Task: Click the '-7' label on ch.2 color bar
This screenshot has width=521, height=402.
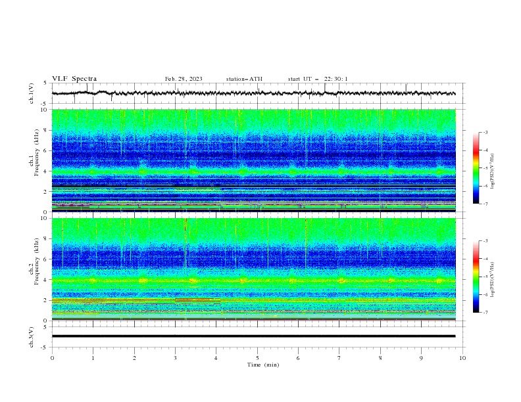Action: [x=485, y=313]
